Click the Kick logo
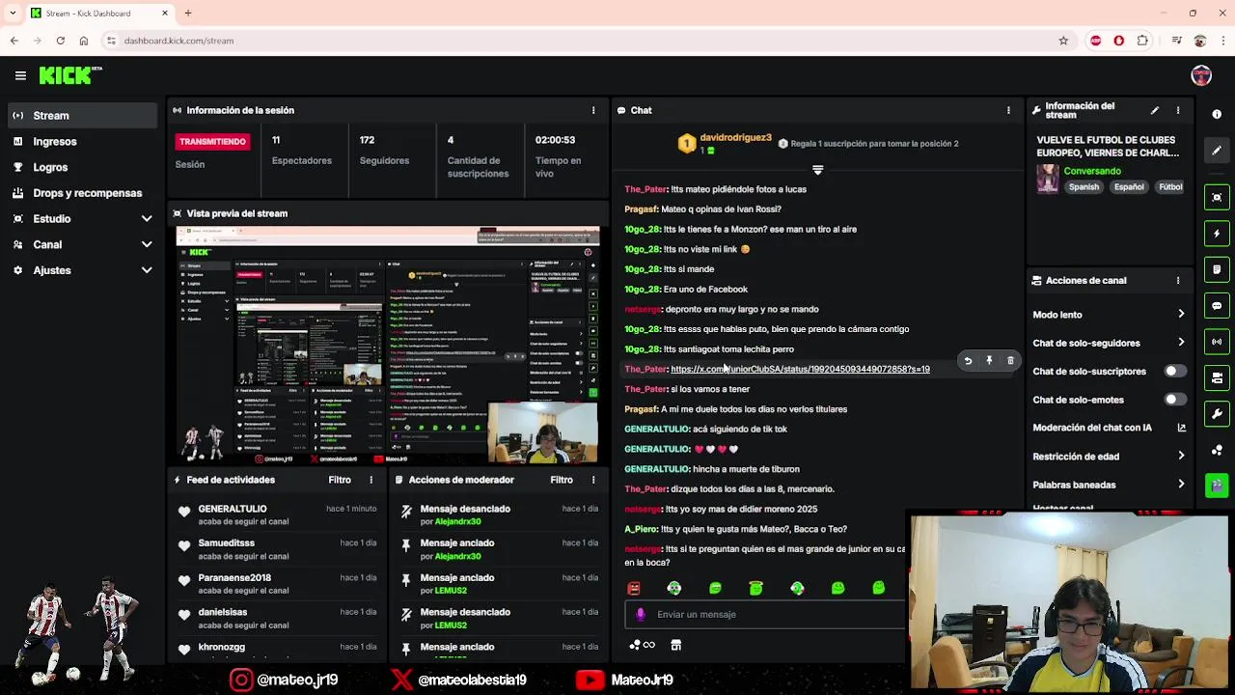1235x695 pixels. 70,75
